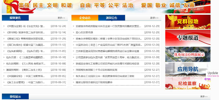Switch to the 企业动态 tab
The height and width of the screenshot is (100, 219).
pyautogui.click(x=85, y=18)
